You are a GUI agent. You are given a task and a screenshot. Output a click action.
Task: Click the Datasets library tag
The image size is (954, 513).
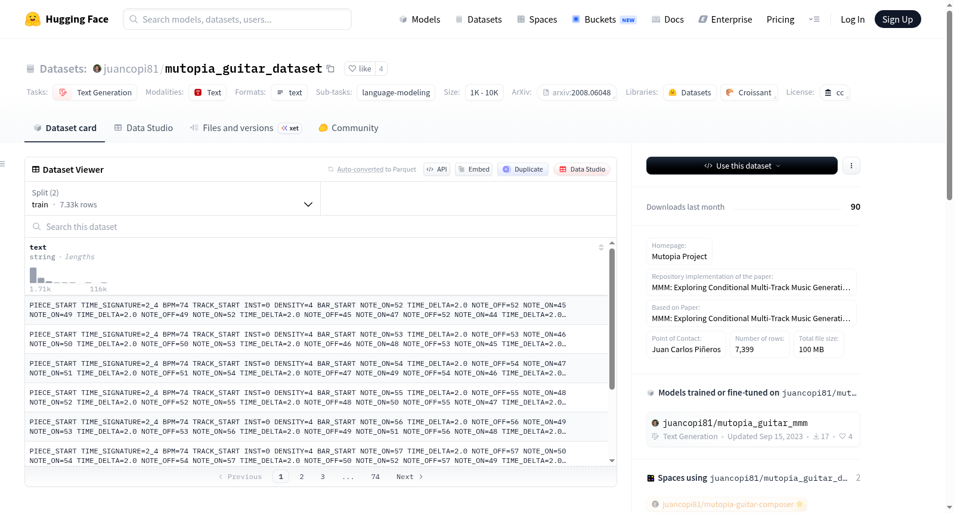(690, 92)
